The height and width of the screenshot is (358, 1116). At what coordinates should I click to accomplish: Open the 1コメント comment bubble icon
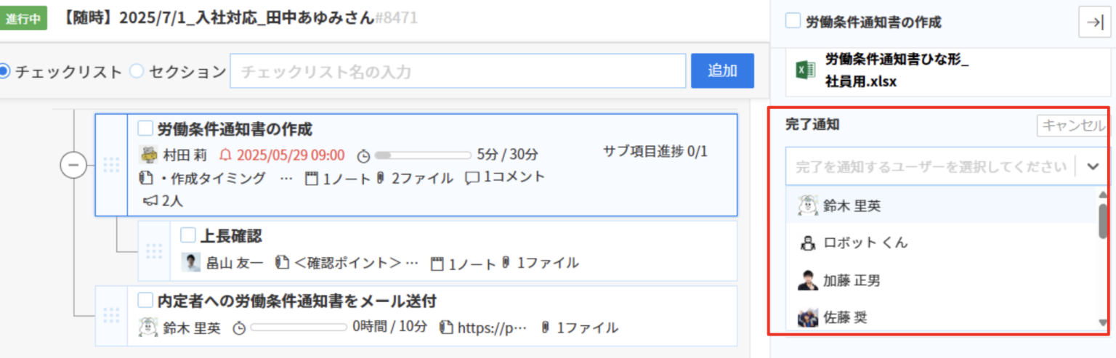tap(472, 177)
